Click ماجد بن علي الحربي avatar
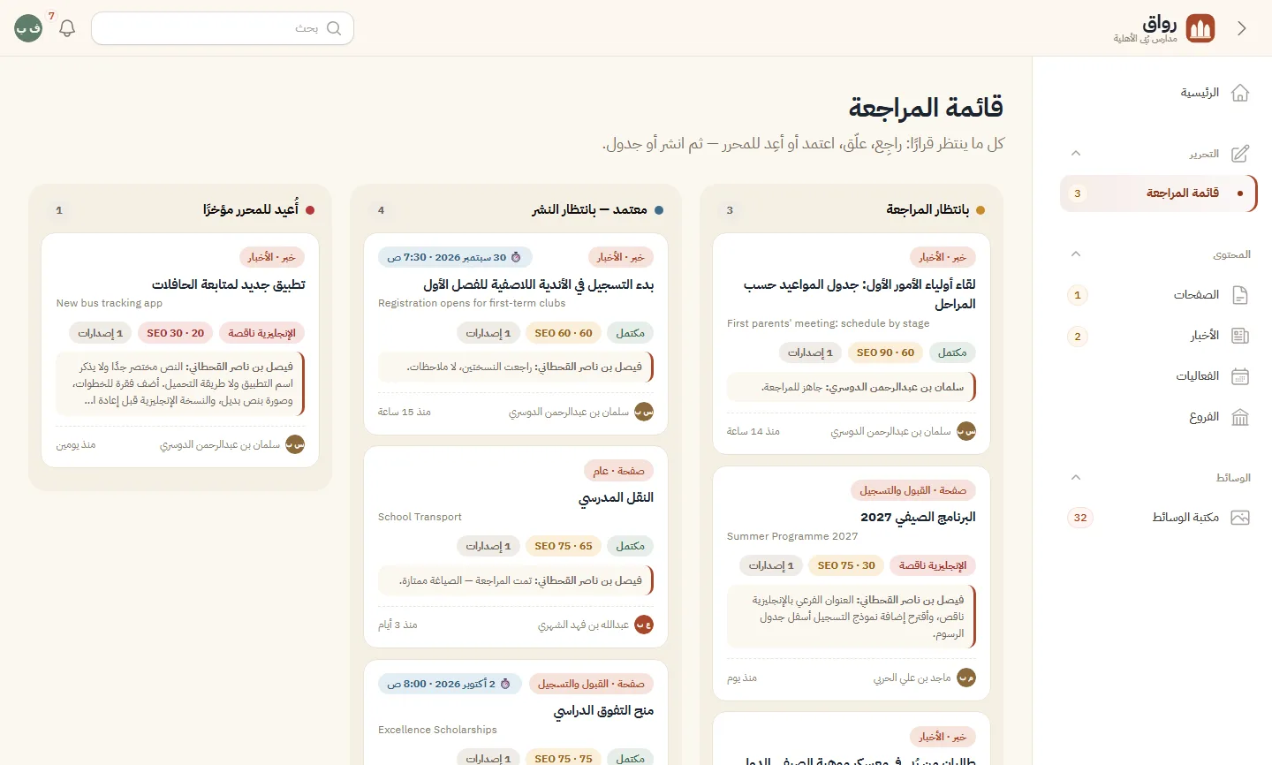Viewport: 1272px width, 765px height. (966, 678)
